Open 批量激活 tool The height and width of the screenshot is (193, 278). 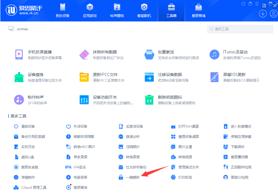coord(172,54)
